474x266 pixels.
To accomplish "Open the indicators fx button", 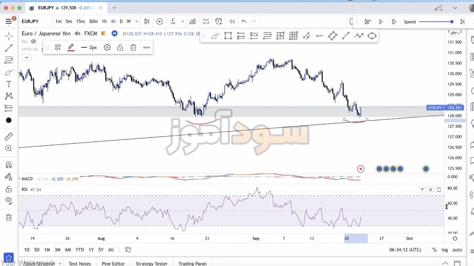I will pos(173,21).
